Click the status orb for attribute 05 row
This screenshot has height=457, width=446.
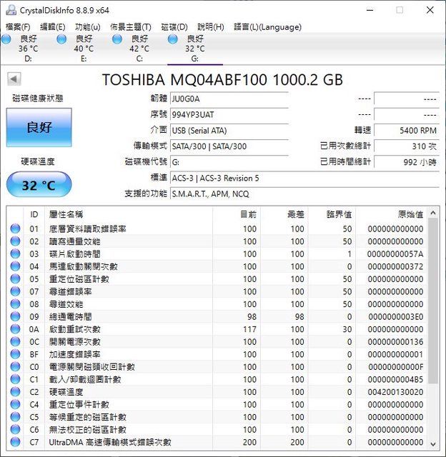[15, 279]
